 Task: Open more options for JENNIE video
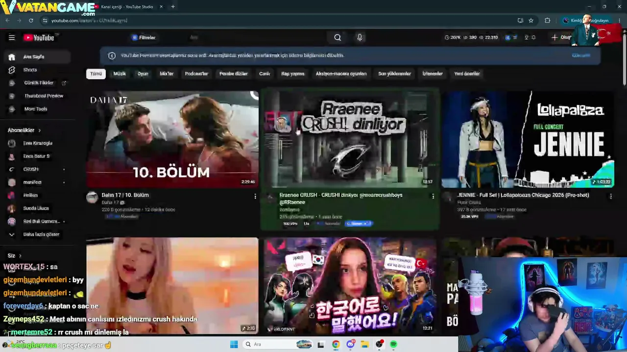611,196
